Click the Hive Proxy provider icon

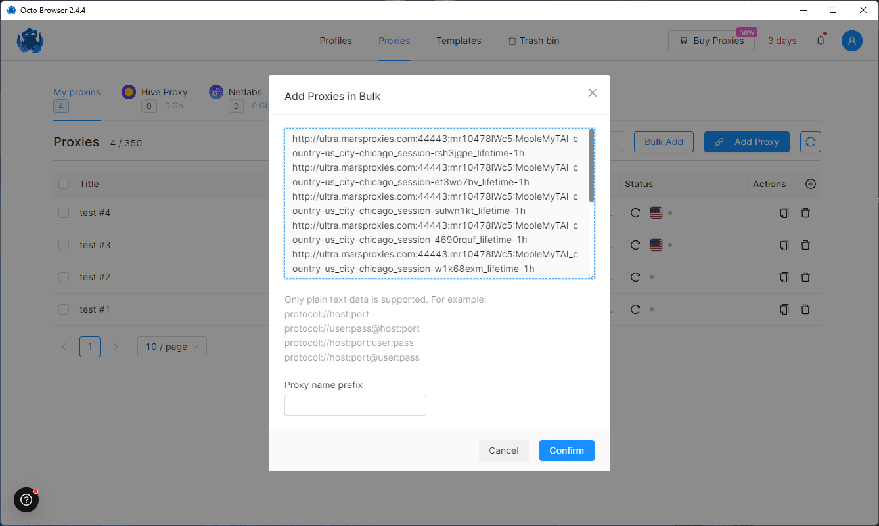click(x=129, y=92)
